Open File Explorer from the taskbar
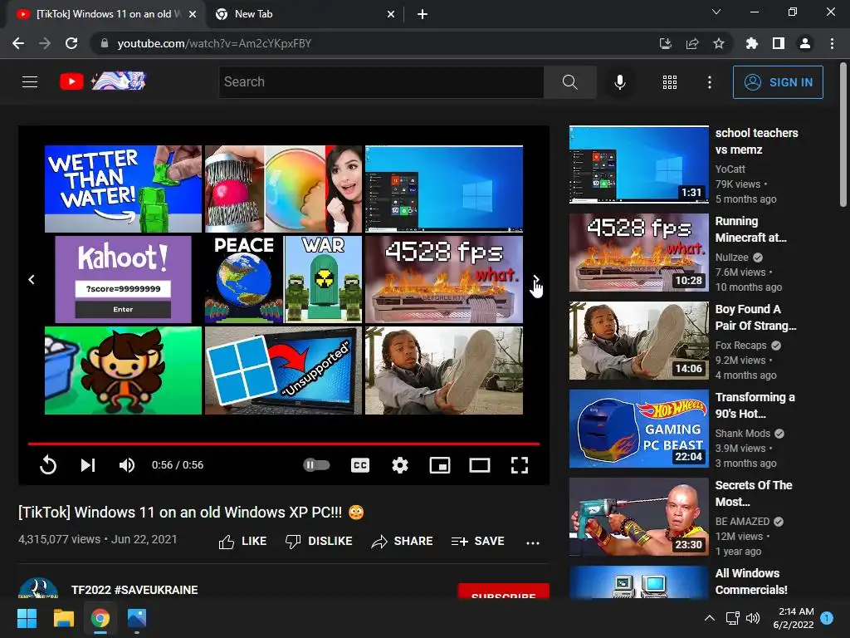 click(63, 618)
